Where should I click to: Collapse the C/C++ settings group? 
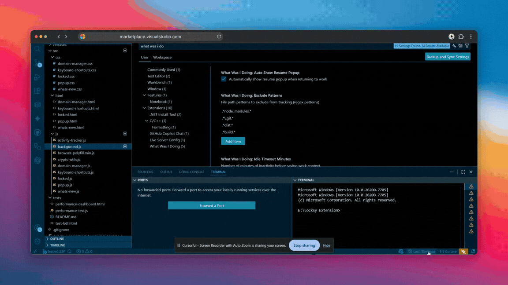point(146,121)
